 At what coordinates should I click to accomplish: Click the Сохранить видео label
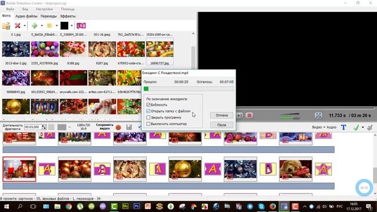[x=105, y=127]
